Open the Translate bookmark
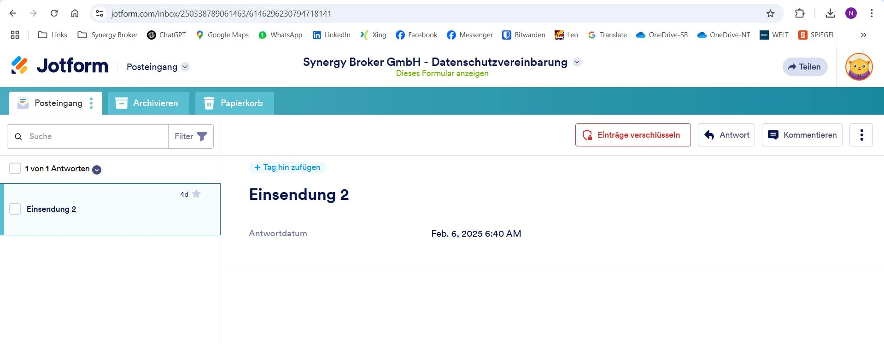 607,35
